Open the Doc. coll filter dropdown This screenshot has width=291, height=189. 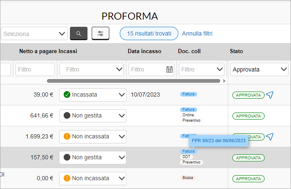point(201,69)
